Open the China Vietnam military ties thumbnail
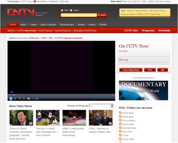This screenshot has width=178, height=143. 101,118
